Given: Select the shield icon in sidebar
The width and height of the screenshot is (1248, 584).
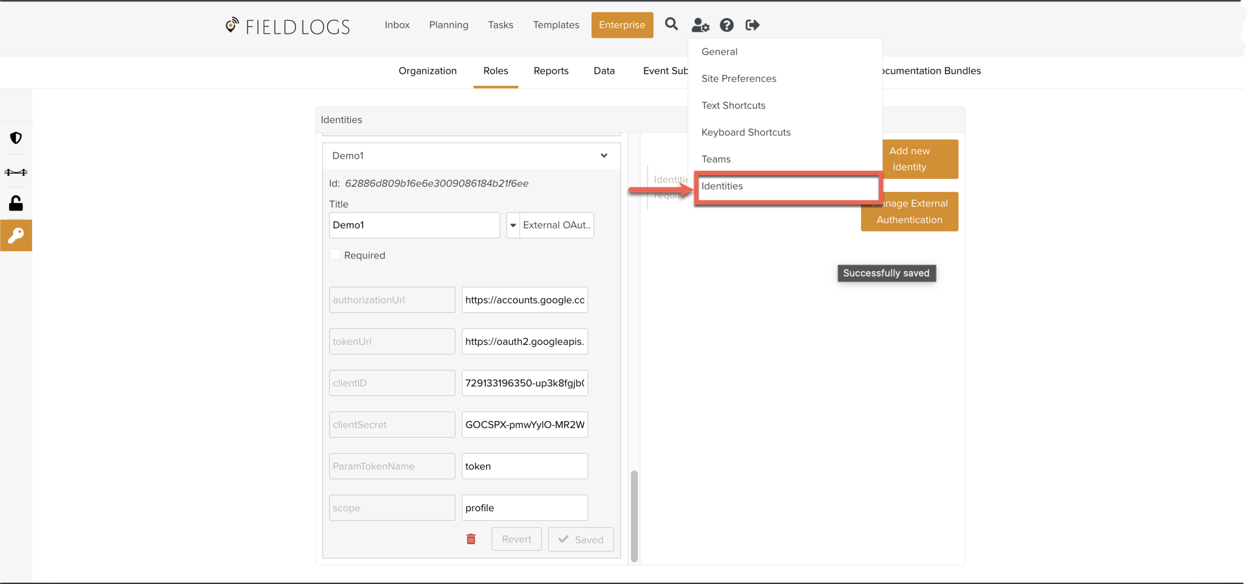Looking at the screenshot, I should click(16, 138).
